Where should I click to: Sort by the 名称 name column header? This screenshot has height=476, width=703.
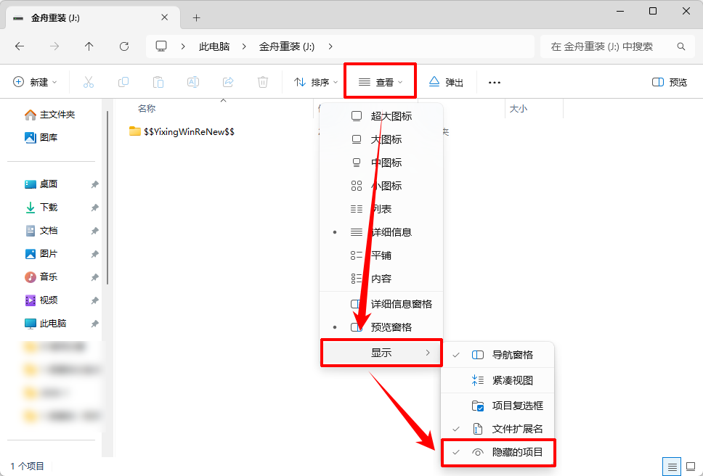[x=147, y=108]
